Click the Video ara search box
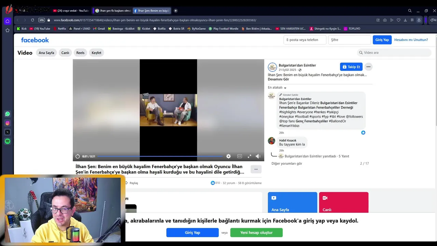 pyautogui.click(x=394, y=53)
